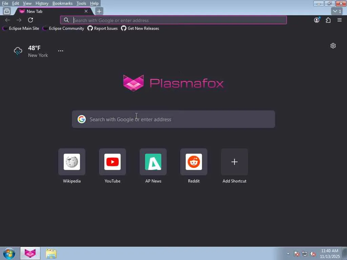The height and width of the screenshot is (260, 347).
Task: Click the Back navigation arrow
Action: pyautogui.click(x=7, y=20)
